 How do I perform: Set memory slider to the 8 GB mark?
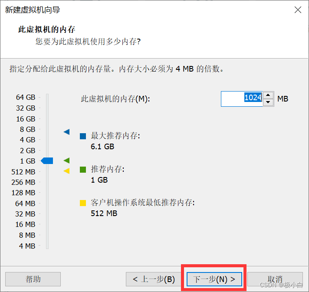[x=47, y=129]
